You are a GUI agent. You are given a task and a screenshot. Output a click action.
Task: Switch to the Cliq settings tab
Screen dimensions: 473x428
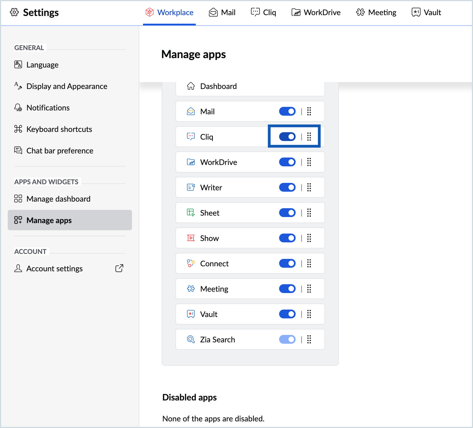(x=263, y=12)
